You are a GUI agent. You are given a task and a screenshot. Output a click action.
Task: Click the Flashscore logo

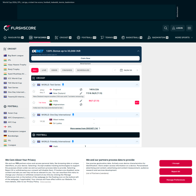click(x=20, y=28)
